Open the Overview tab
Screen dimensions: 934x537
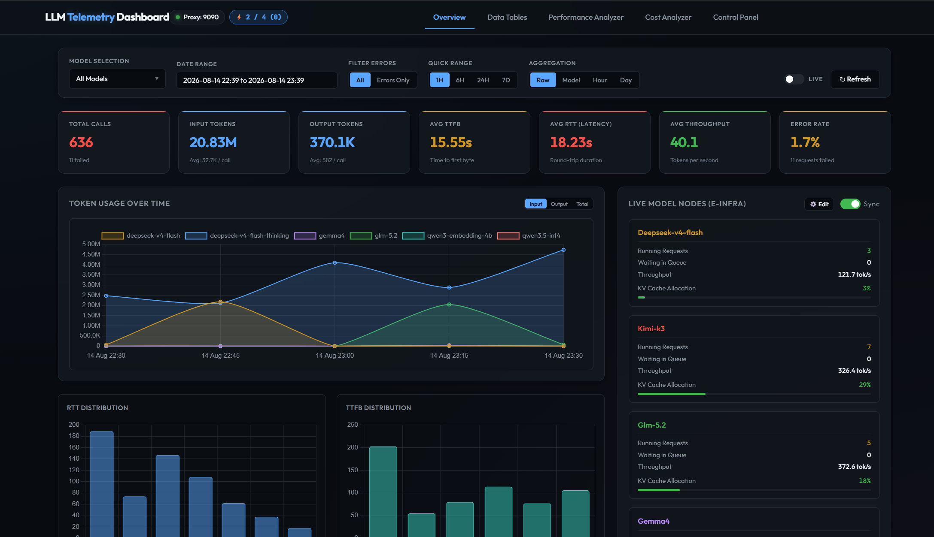click(449, 17)
